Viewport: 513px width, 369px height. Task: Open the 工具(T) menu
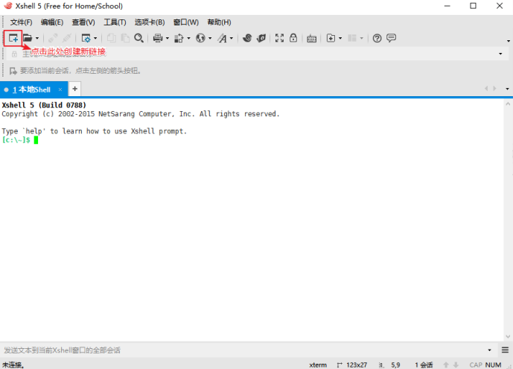115,22
